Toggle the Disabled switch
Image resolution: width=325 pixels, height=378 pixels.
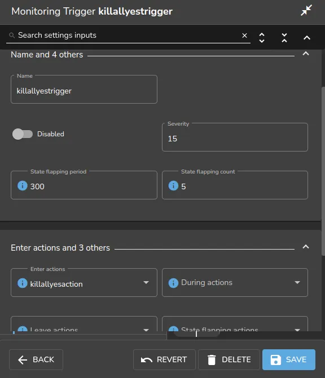click(x=23, y=134)
